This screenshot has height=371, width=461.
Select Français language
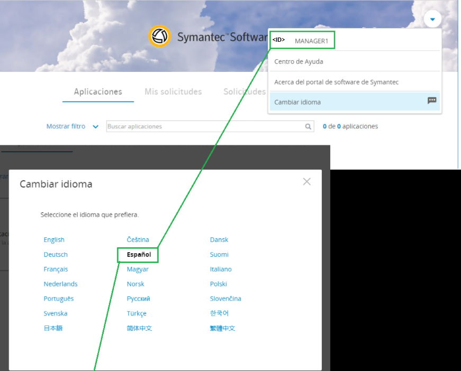[x=56, y=269]
